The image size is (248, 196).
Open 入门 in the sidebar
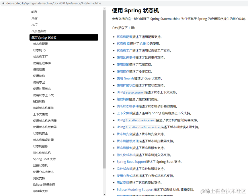click(x=34, y=25)
